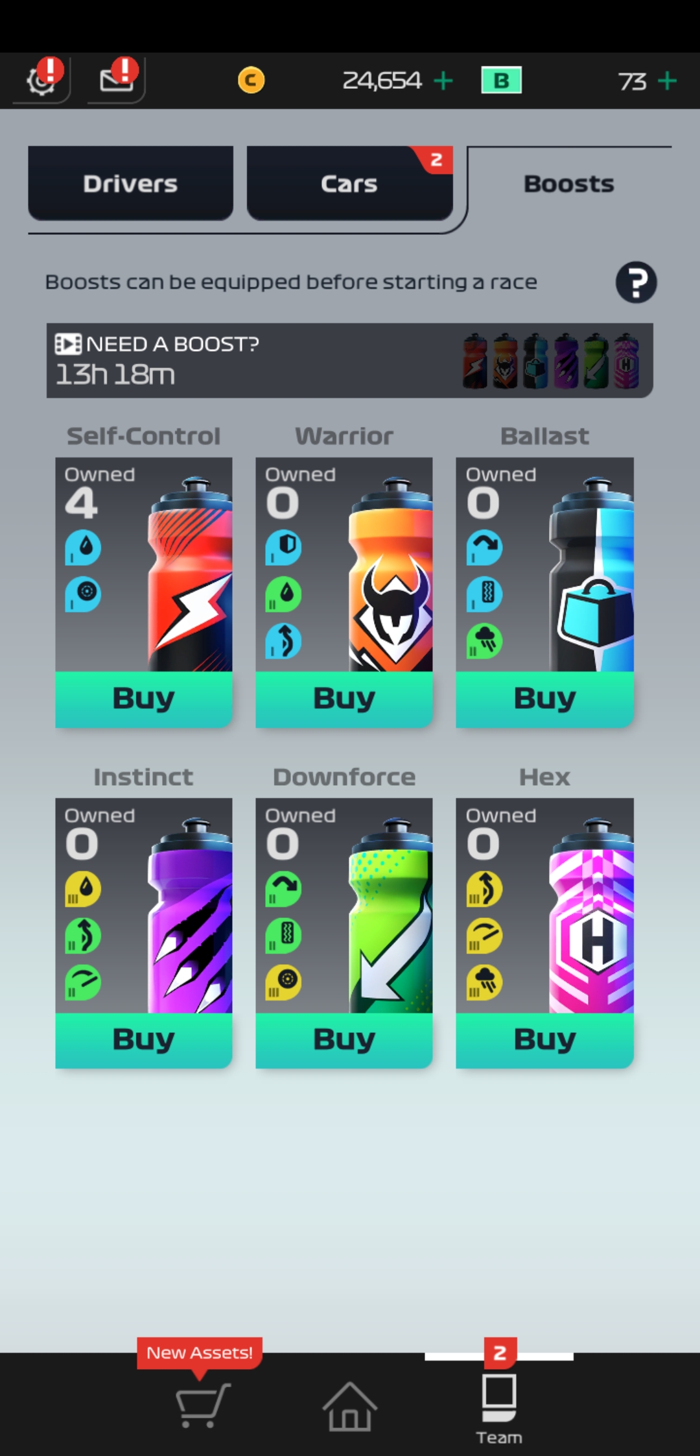Buy the Warrior boost
This screenshot has width=700, height=1456.
click(344, 699)
